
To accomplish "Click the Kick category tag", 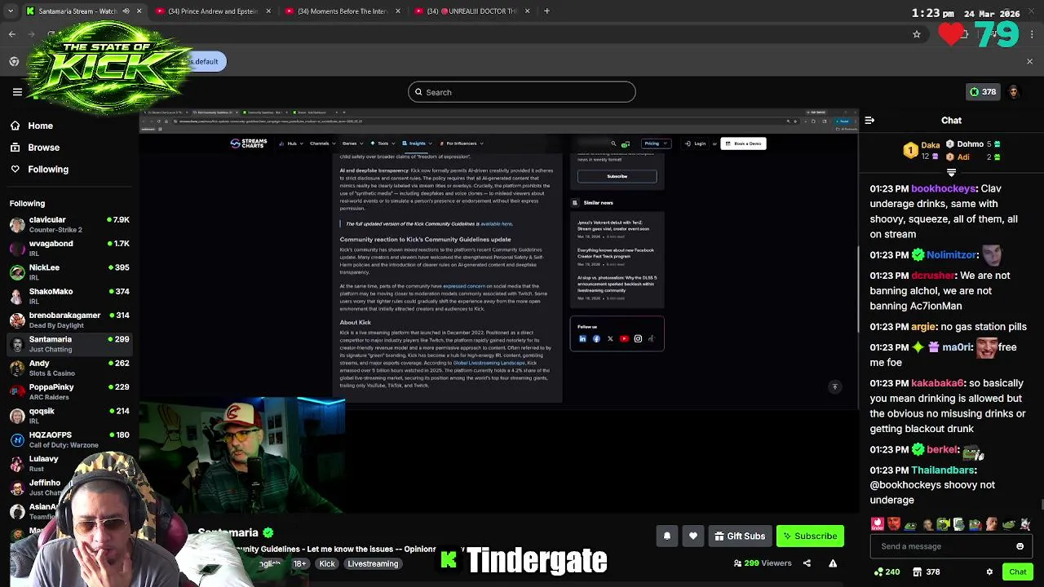I will (327, 563).
